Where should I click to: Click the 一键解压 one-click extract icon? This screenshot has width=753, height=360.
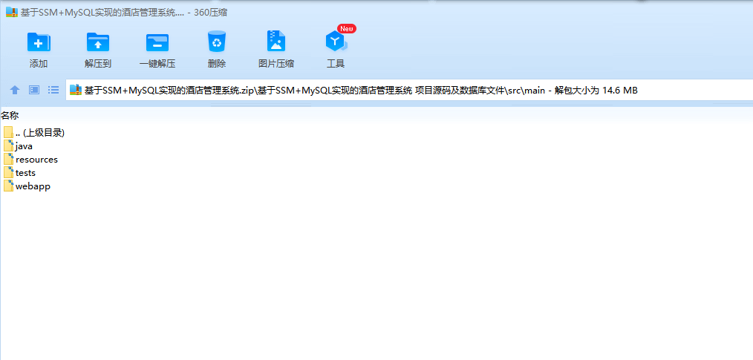tap(157, 42)
